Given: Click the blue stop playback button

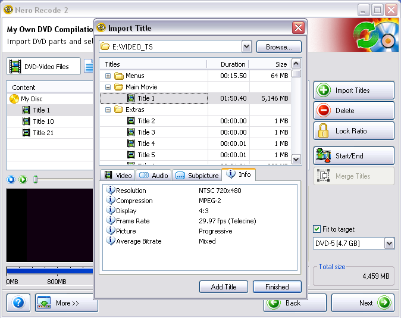Looking at the screenshot, I should pyautogui.click(x=11, y=179).
